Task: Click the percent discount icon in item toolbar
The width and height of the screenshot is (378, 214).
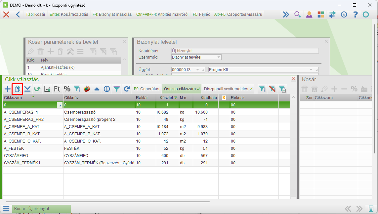Action: pos(67,89)
